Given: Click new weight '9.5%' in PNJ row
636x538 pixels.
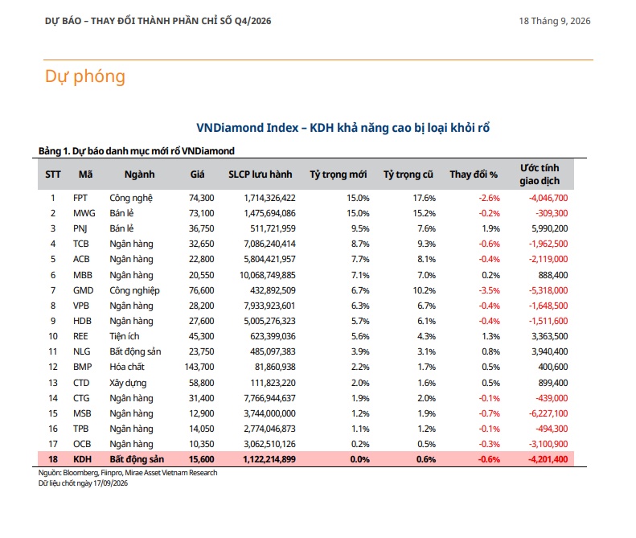Looking at the screenshot, I should pos(360,228).
